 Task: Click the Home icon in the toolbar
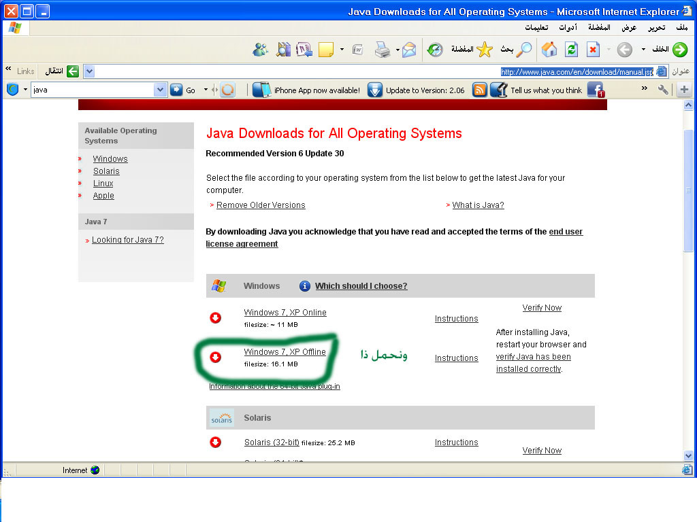(549, 50)
